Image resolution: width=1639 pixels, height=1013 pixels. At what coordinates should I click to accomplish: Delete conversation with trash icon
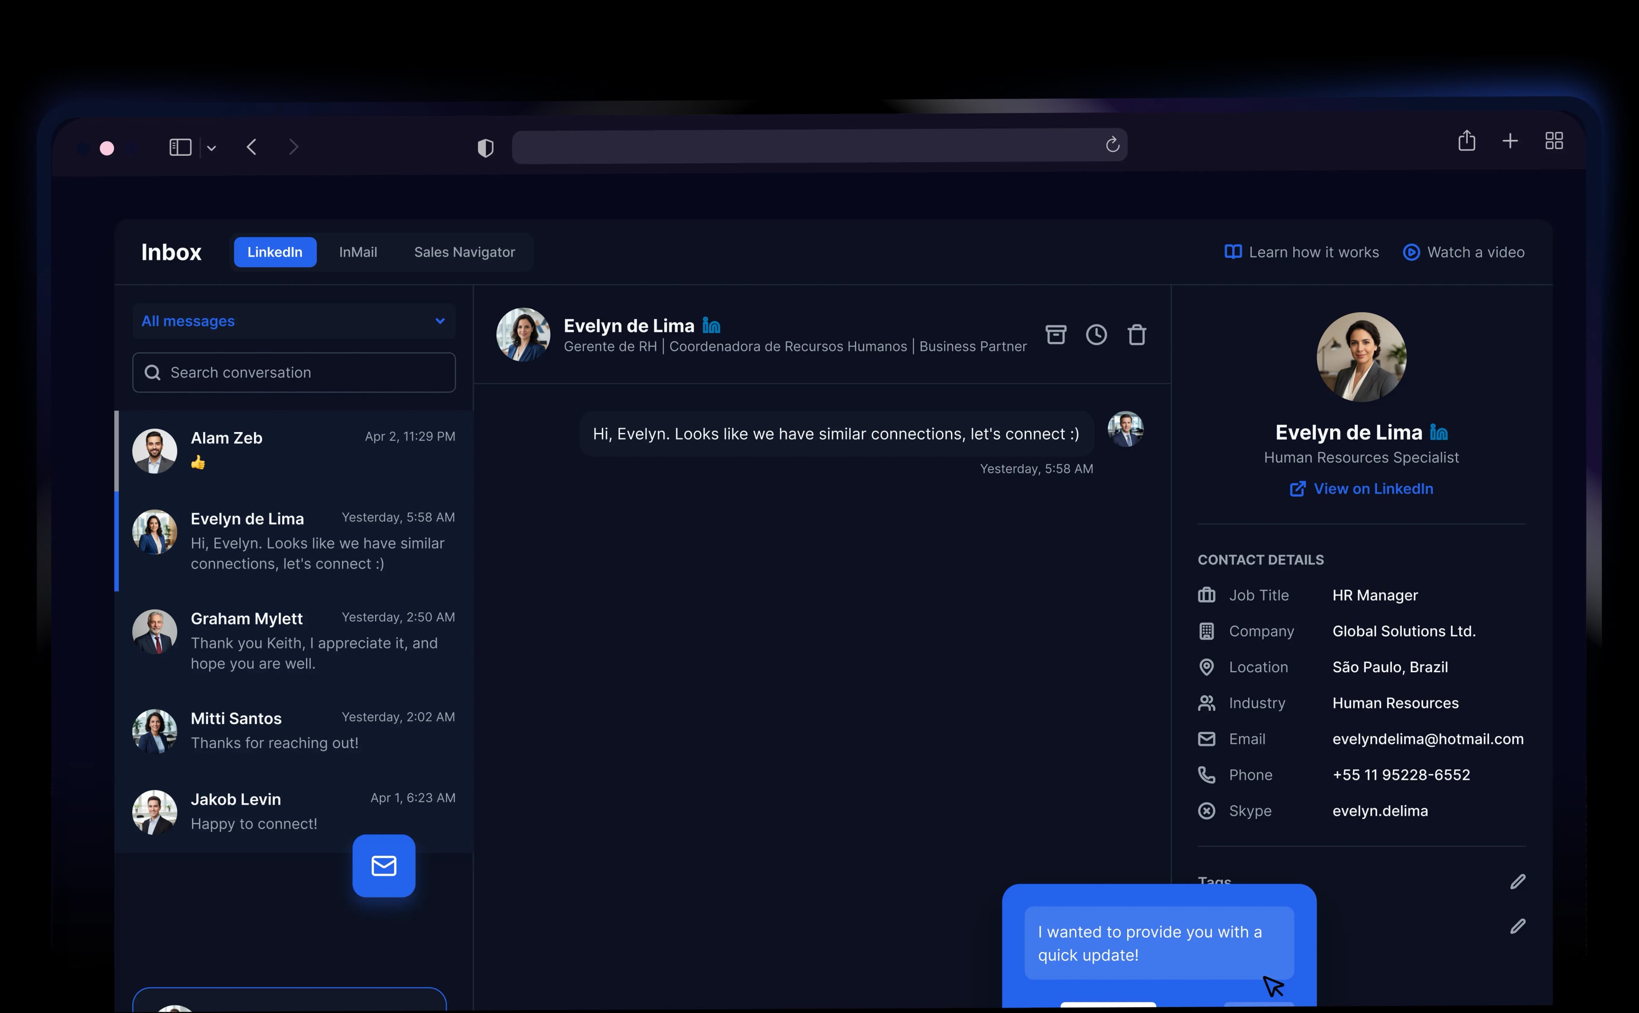point(1137,334)
